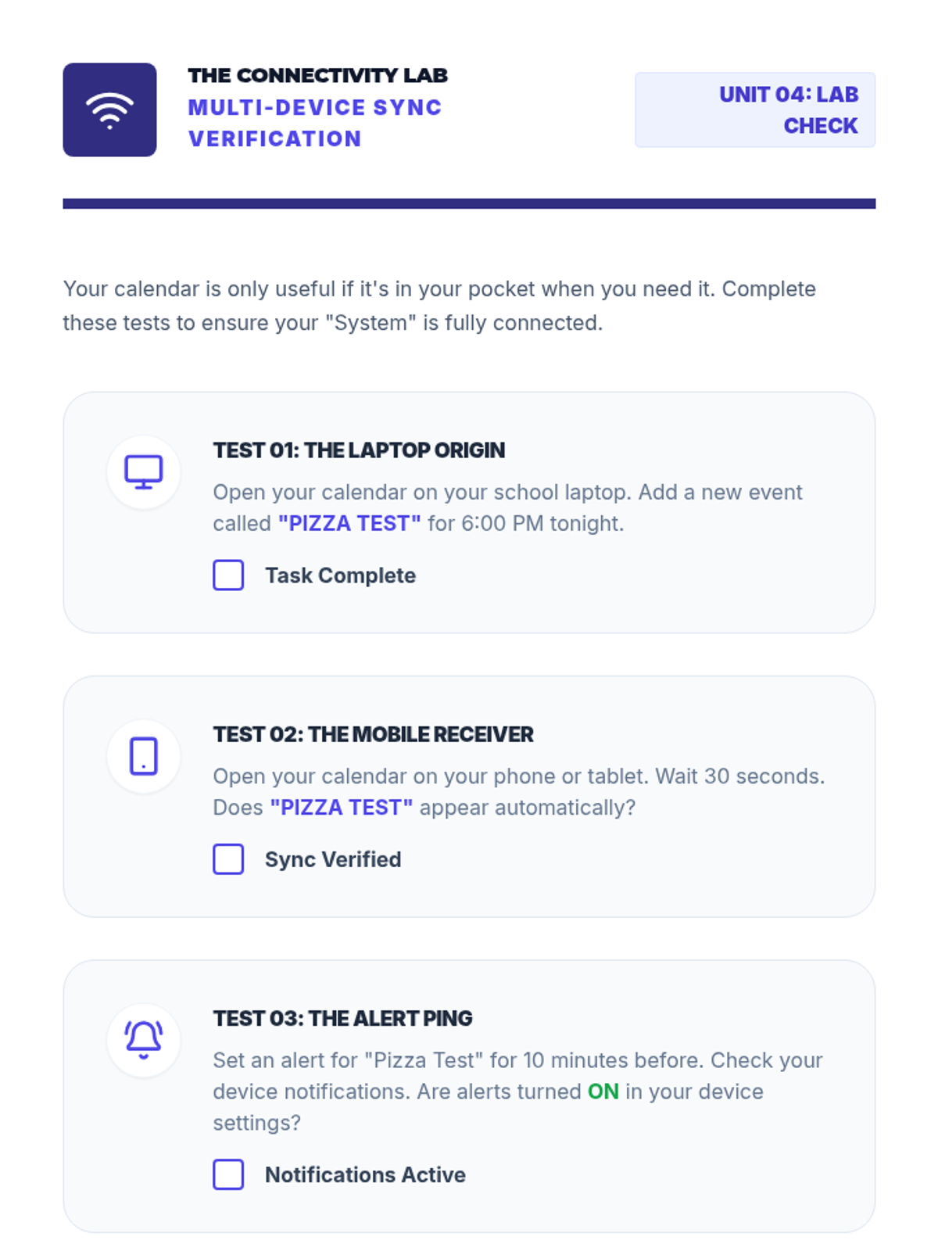The width and height of the screenshot is (938, 1251).
Task: Check the Task Complete checkbox
Action: pyautogui.click(x=228, y=575)
